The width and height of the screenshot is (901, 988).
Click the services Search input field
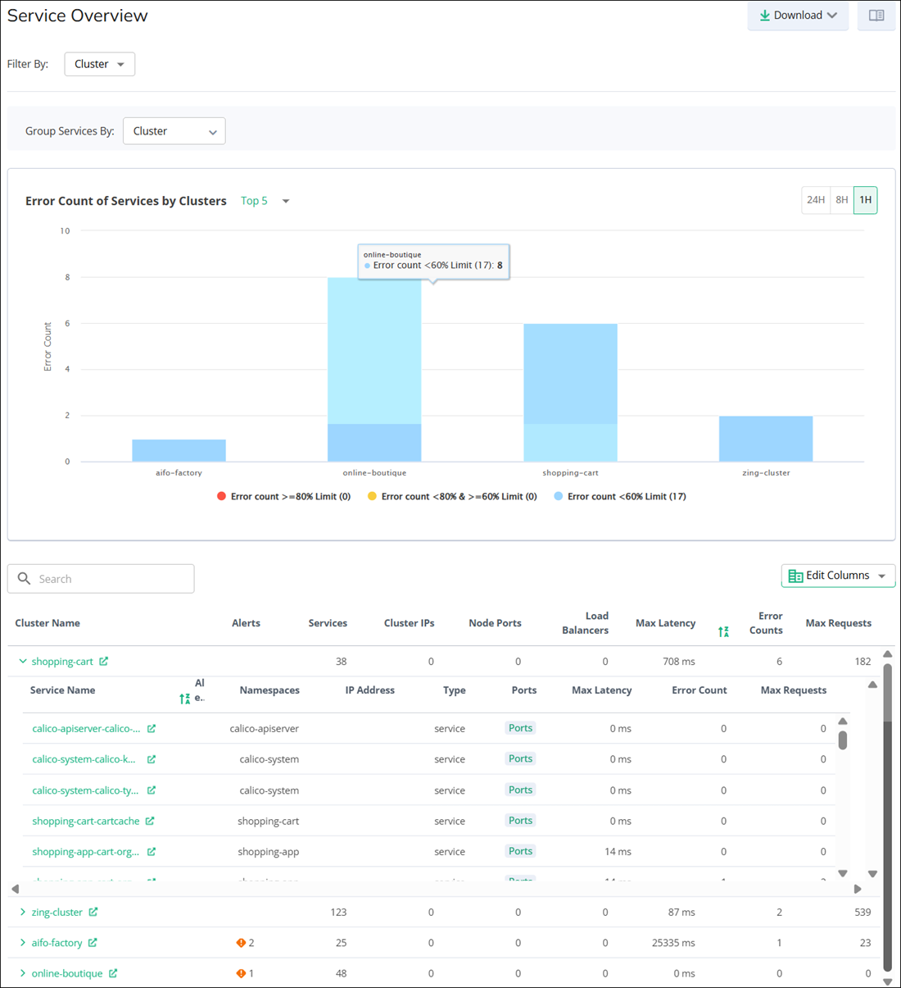(x=111, y=579)
